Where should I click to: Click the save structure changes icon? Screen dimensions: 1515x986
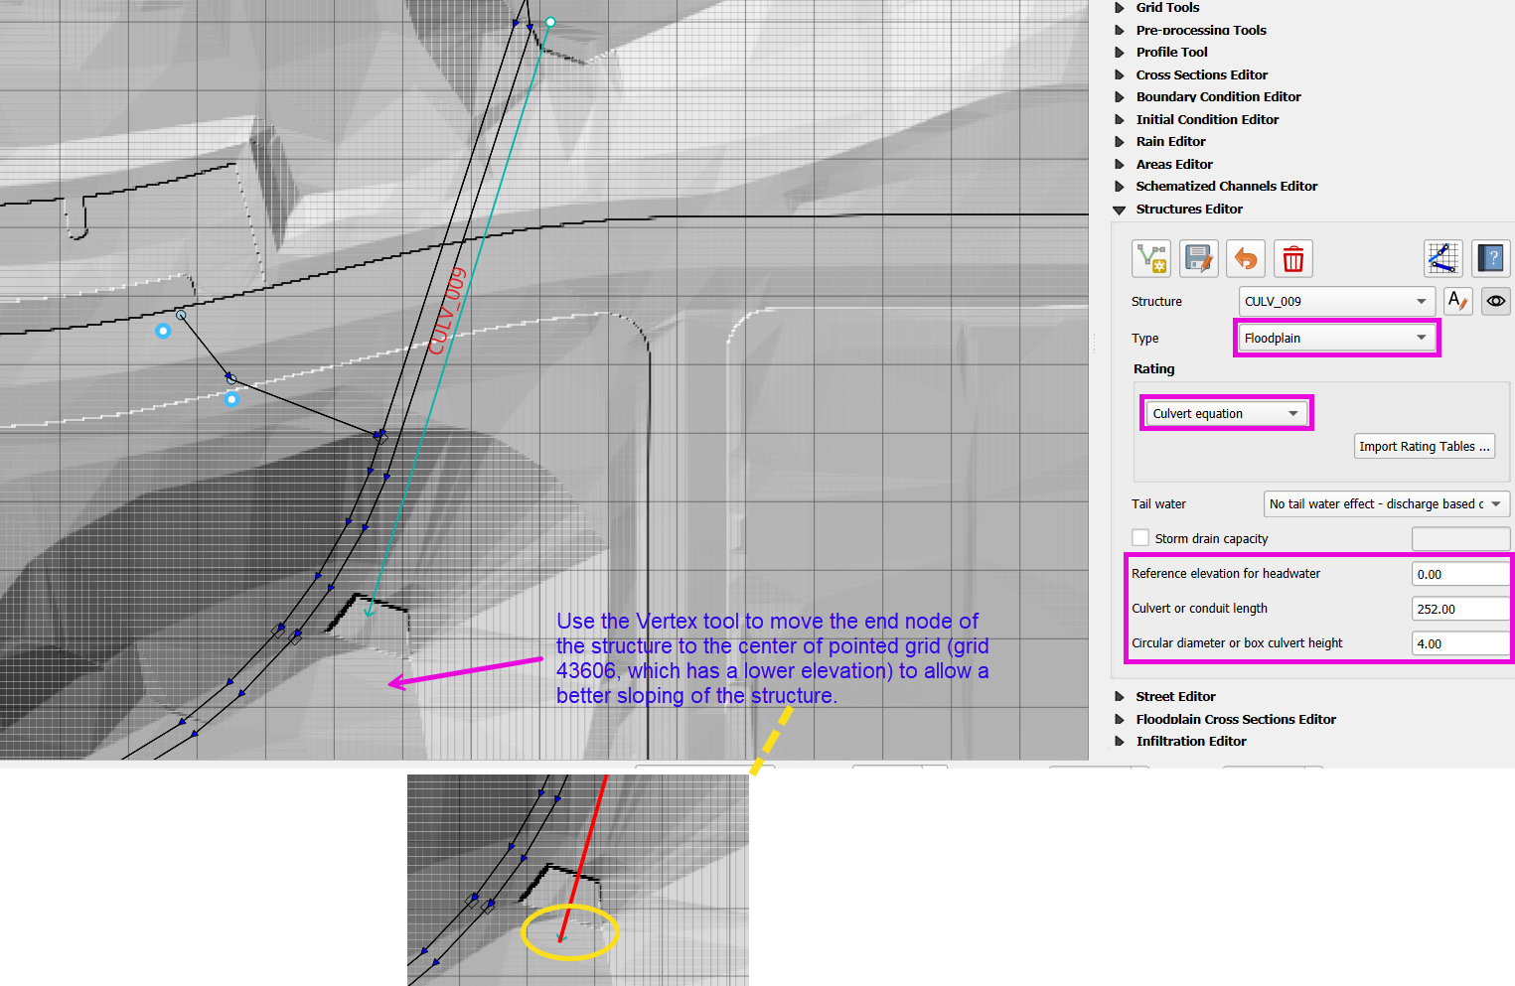1198,258
